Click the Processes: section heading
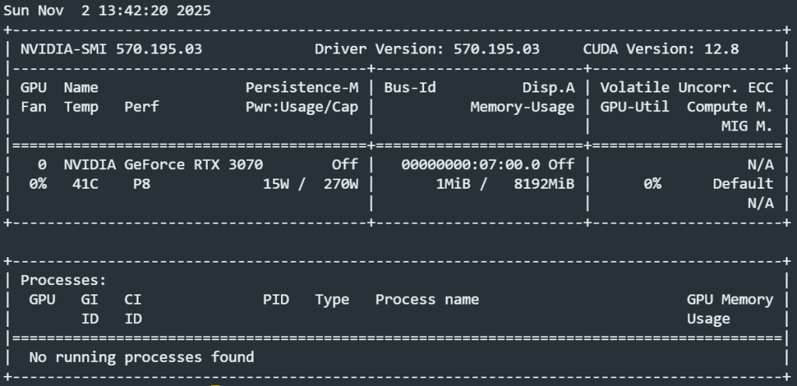 click(x=64, y=280)
